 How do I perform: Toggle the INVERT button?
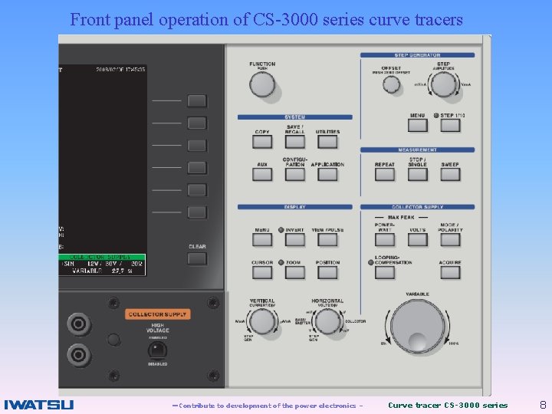(294, 240)
